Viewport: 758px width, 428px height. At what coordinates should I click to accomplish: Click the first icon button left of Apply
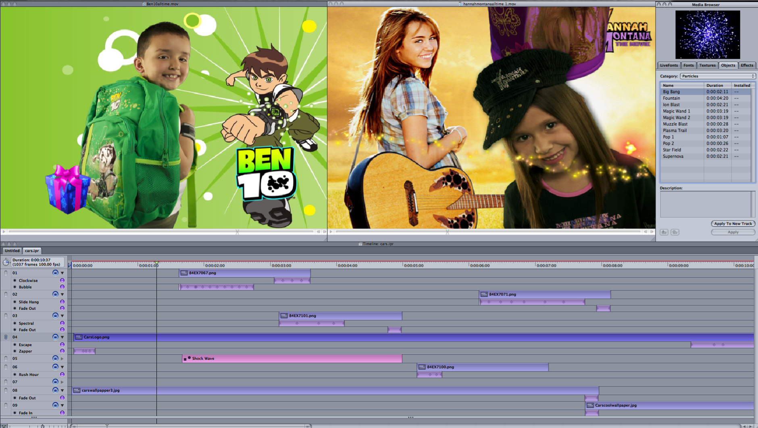[x=664, y=232]
